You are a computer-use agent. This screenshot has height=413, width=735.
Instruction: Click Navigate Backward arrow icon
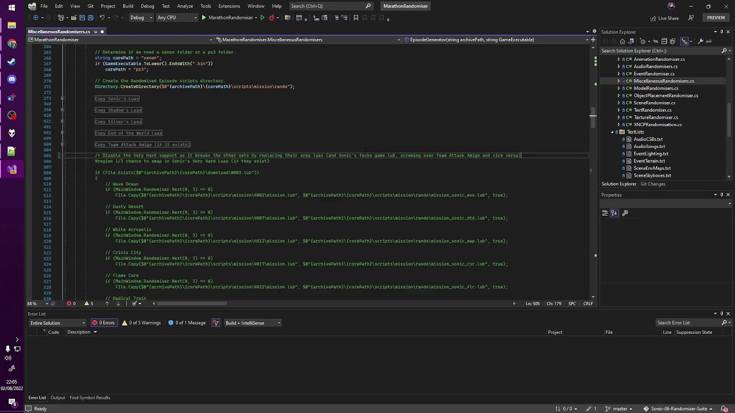pyautogui.click(x=36, y=18)
